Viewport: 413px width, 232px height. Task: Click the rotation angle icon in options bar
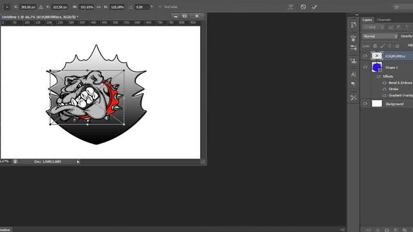(x=130, y=7)
